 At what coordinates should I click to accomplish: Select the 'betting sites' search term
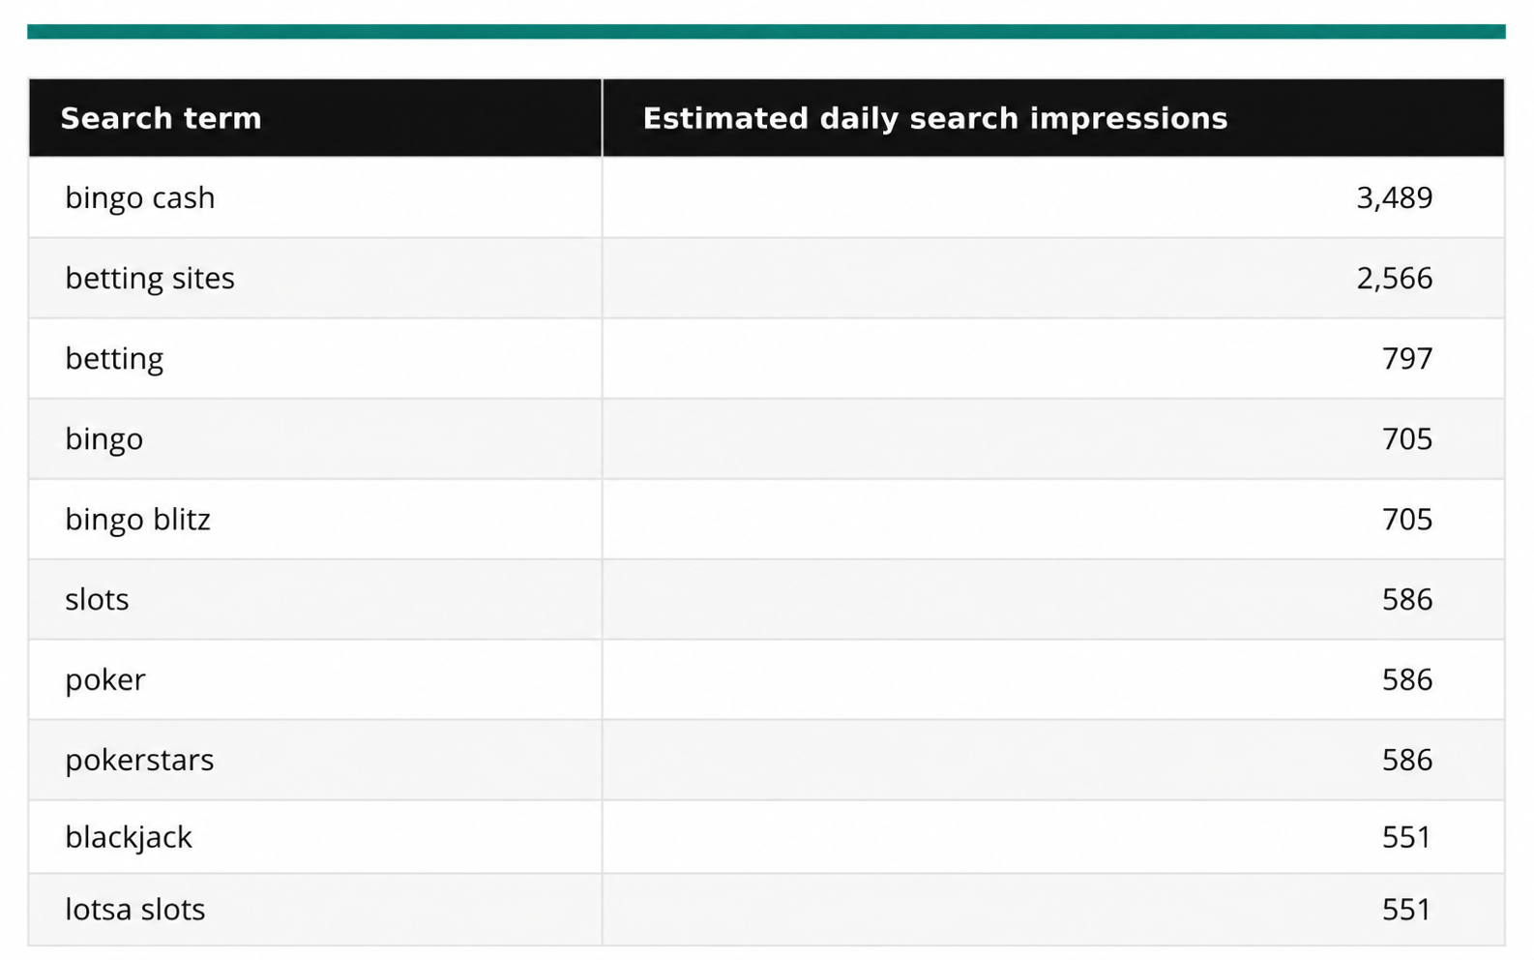(150, 278)
